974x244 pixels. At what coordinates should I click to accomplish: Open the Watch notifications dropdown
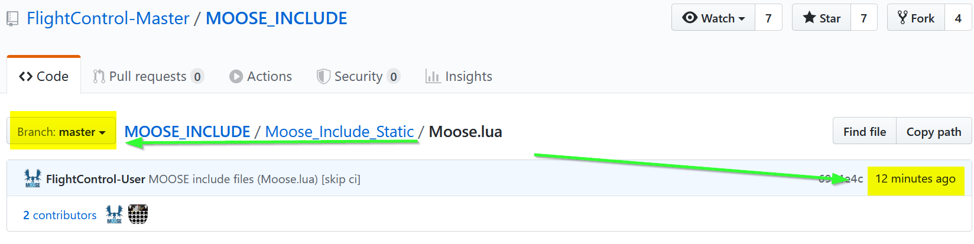pos(713,18)
